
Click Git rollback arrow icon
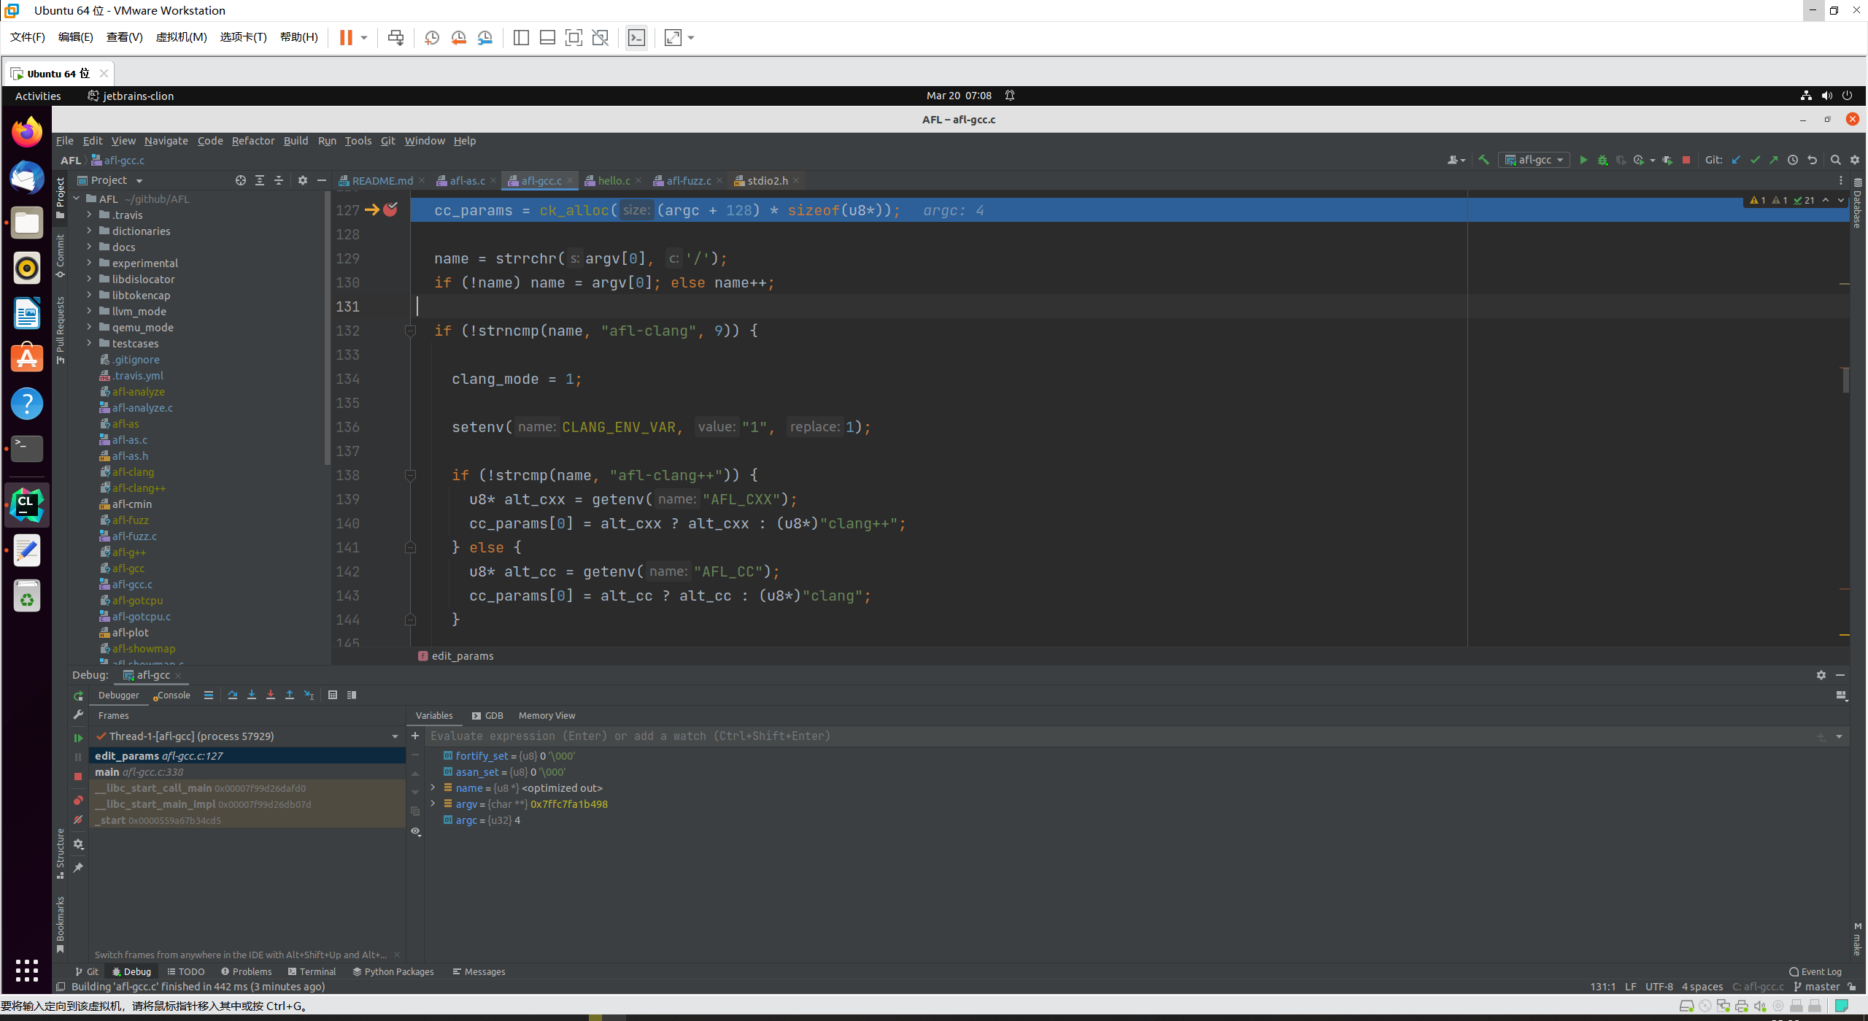click(x=1812, y=160)
